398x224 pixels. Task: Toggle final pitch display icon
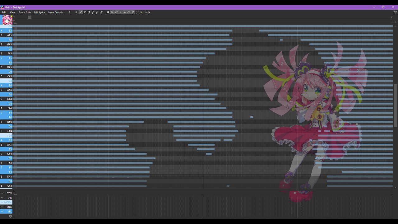120,12
